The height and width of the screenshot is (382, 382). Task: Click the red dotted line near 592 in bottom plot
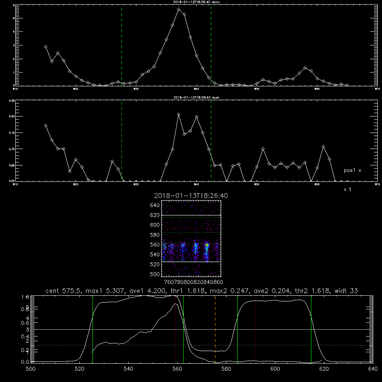(x=256, y=329)
